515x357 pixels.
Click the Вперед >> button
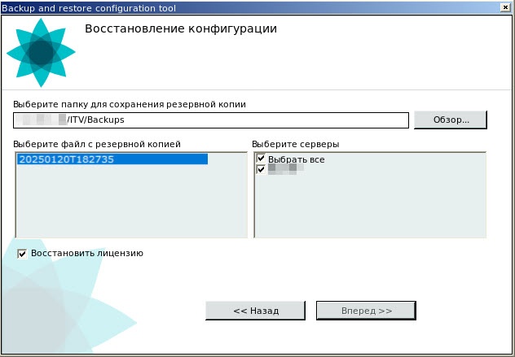click(x=366, y=311)
